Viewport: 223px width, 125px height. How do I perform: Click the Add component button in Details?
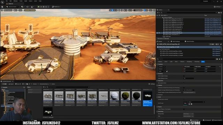[212, 44]
